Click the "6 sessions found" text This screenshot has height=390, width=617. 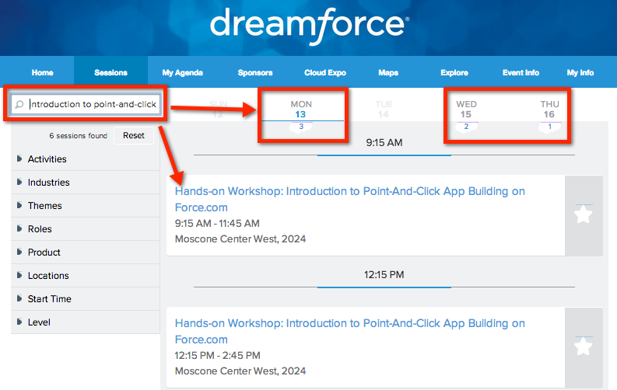79,135
